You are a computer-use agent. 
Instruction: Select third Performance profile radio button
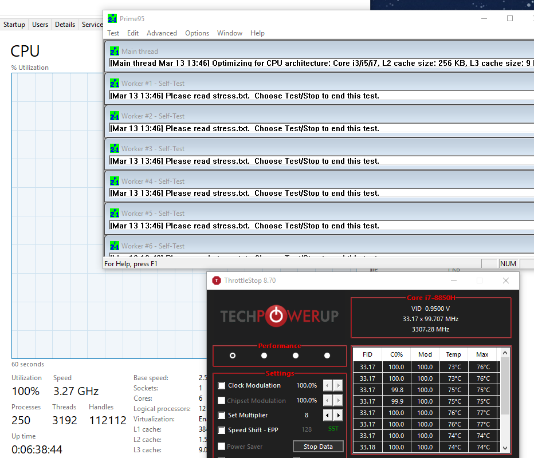pyautogui.click(x=296, y=356)
